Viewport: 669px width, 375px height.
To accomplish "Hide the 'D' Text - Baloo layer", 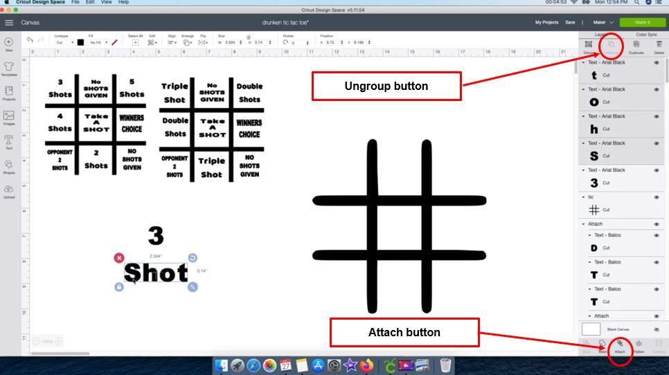I will click(657, 235).
